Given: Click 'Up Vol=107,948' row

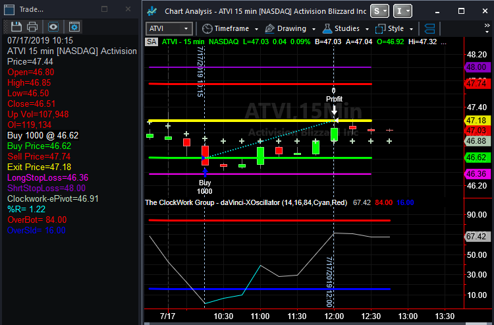Looking at the screenshot, I should point(38,114).
